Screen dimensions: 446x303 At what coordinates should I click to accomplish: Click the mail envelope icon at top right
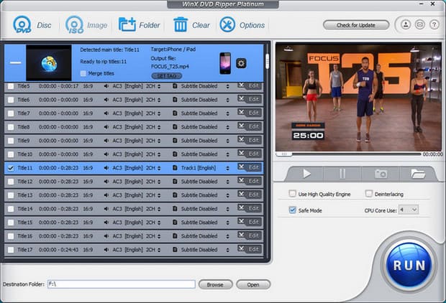coord(420,24)
